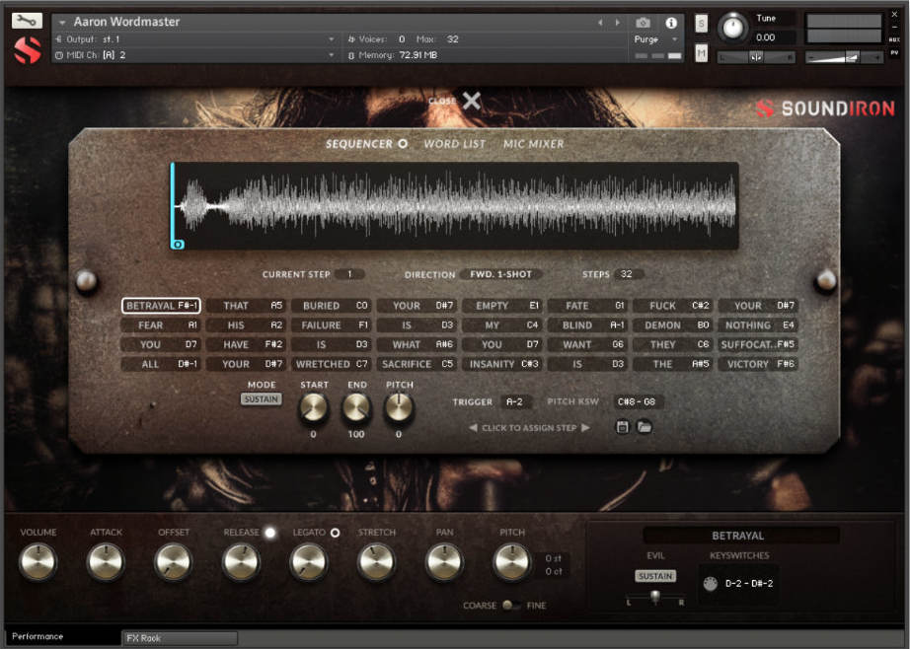Click the camera snapshot icon in the header

pyautogui.click(x=644, y=23)
